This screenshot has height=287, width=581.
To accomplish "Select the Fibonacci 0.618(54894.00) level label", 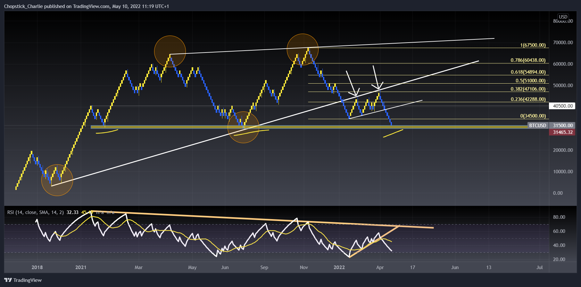I will coord(528,72).
